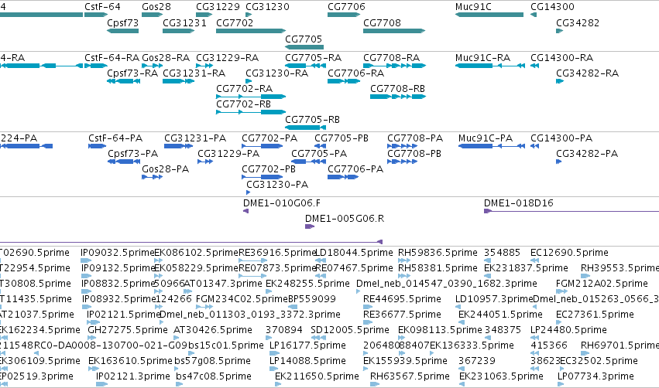This screenshot has width=659, height=388.
Task: Click the CG31229 gene label
Action: (x=218, y=7)
